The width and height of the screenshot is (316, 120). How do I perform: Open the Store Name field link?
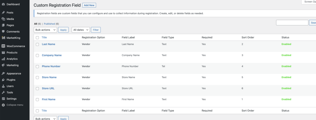(x=49, y=77)
